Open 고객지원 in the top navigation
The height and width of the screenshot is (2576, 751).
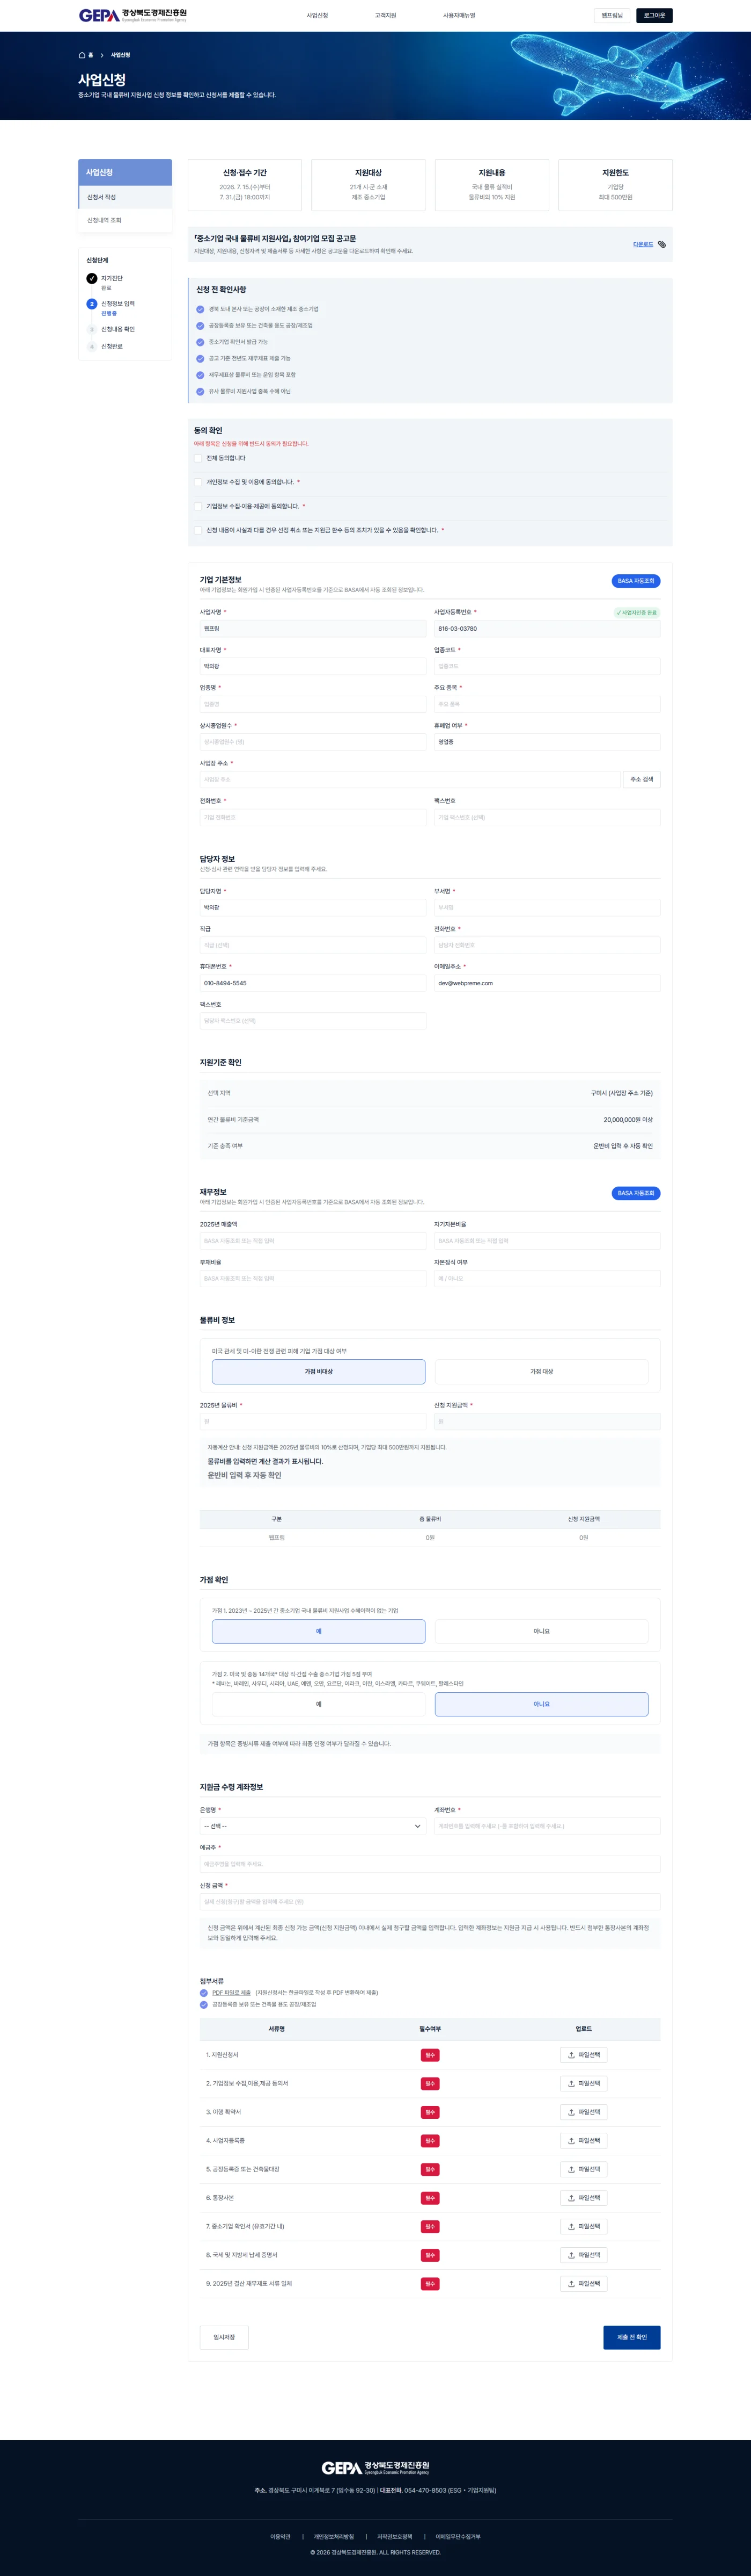(x=386, y=15)
